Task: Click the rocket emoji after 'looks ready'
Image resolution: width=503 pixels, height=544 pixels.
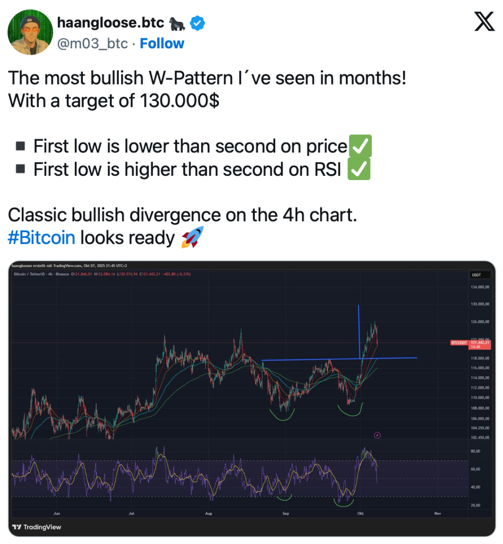Action: (x=192, y=239)
